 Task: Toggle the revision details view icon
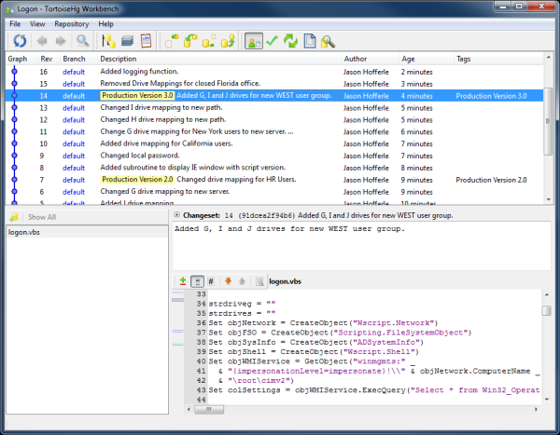(x=254, y=41)
